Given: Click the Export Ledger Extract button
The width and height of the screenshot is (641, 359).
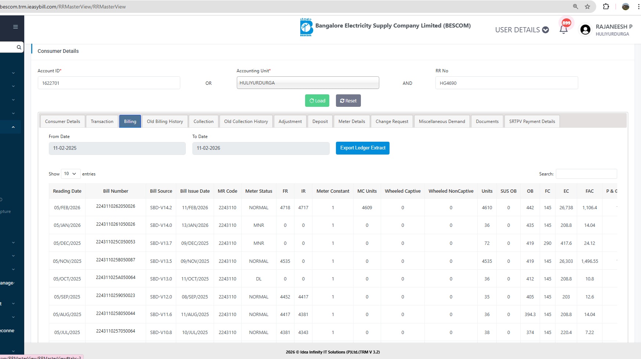Looking at the screenshot, I should (x=362, y=148).
